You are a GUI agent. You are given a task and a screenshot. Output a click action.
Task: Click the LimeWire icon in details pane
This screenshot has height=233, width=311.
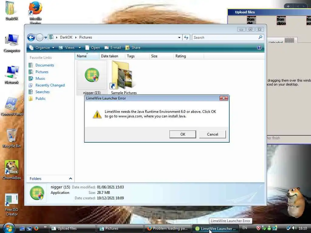[37, 193]
